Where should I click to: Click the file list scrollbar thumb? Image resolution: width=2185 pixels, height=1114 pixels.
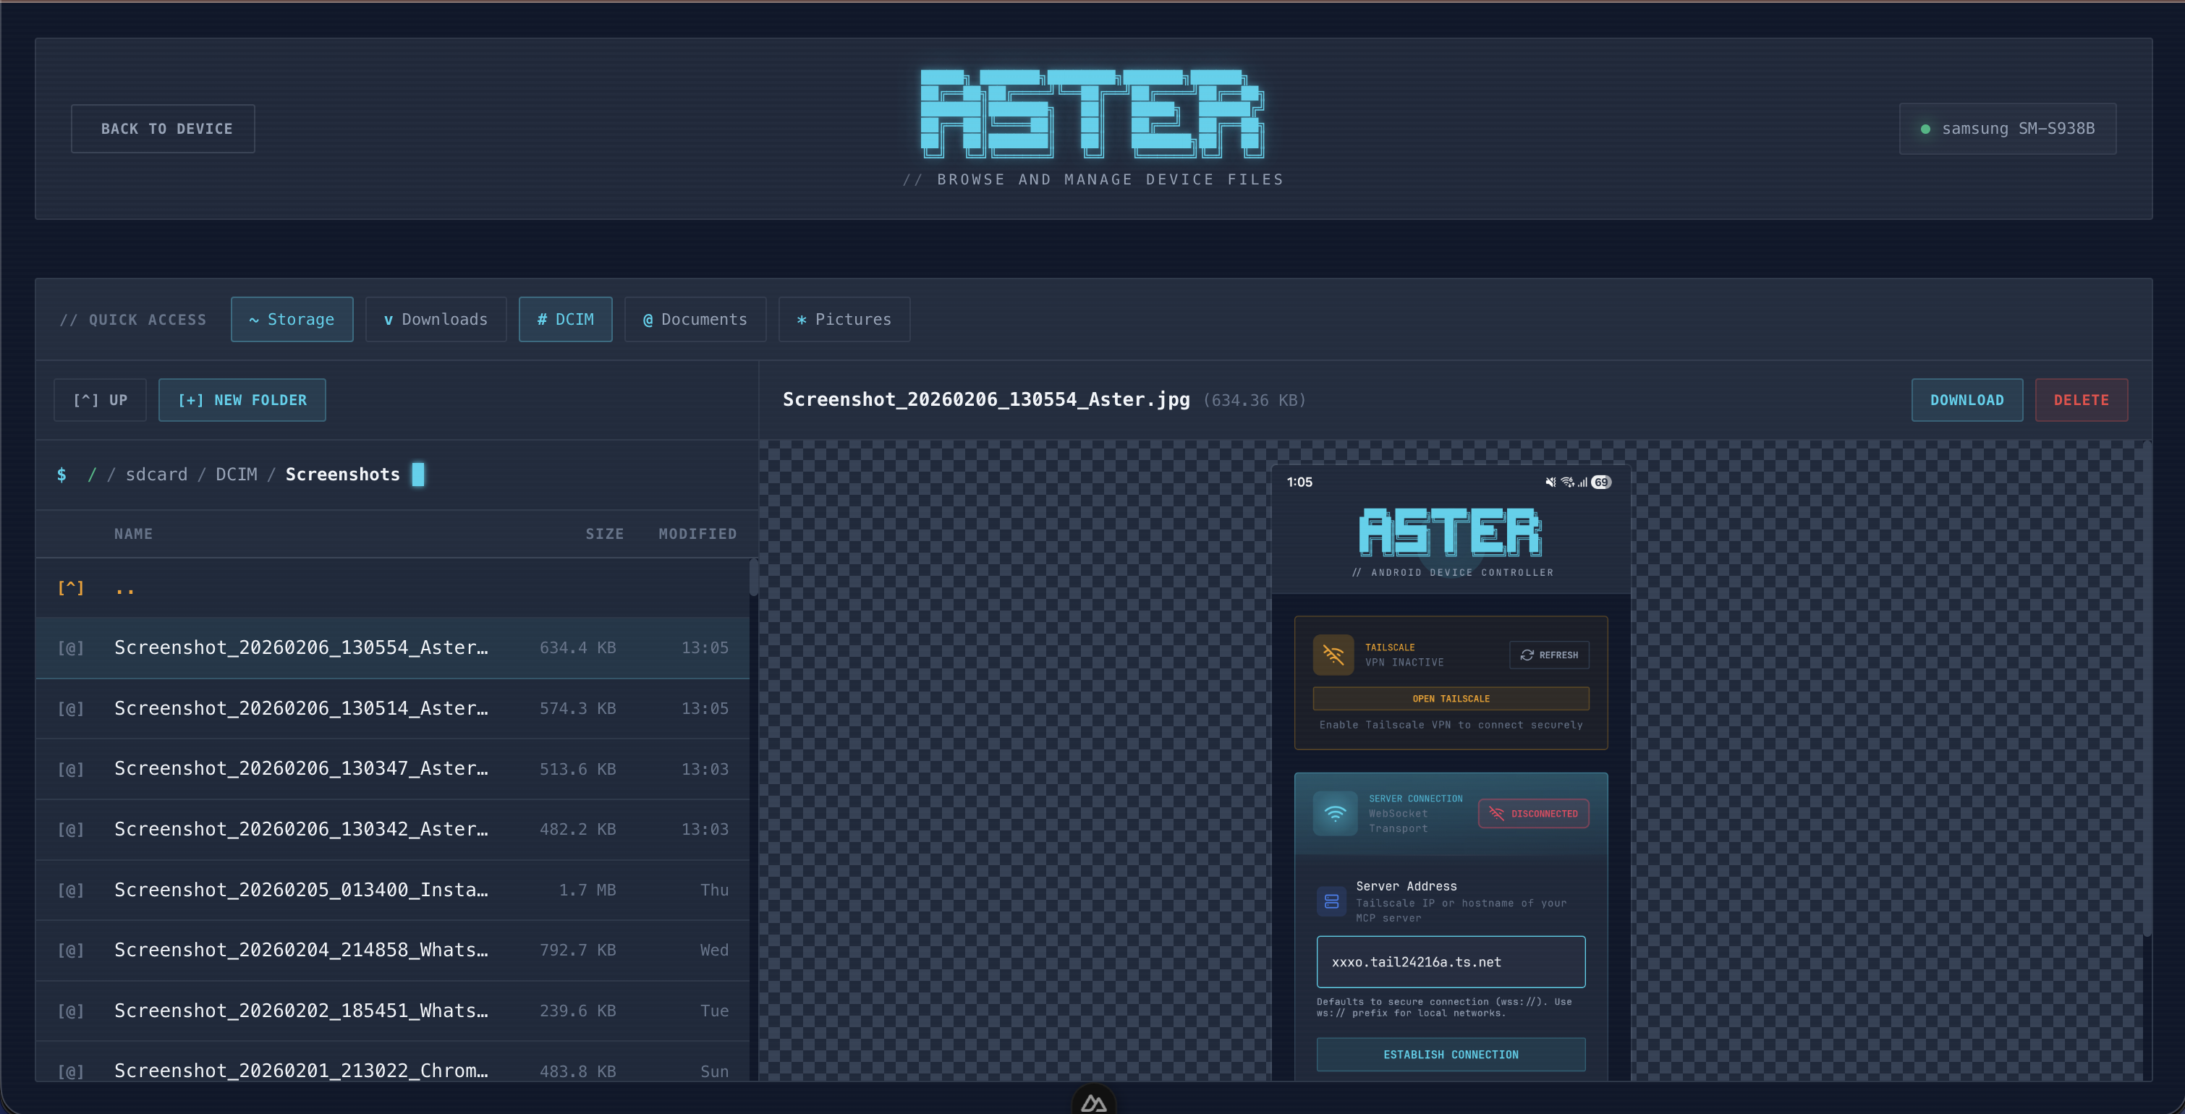click(753, 578)
